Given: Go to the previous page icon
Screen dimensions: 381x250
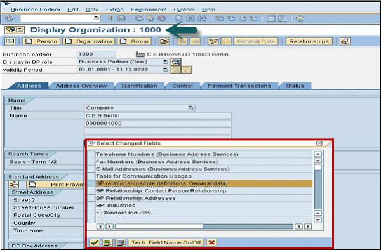Looking at the screenshot, I should pyautogui.click(x=231, y=18).
